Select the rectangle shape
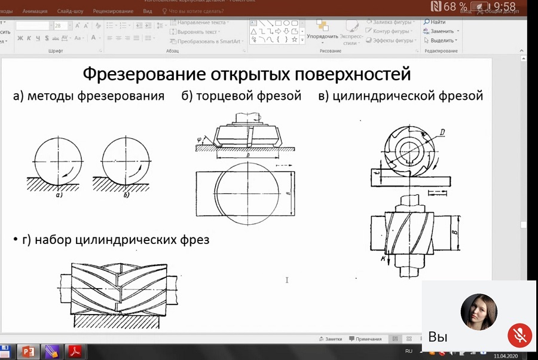Image resolution: width=538 pixels, height=360 pixels. tap(278, 23)
